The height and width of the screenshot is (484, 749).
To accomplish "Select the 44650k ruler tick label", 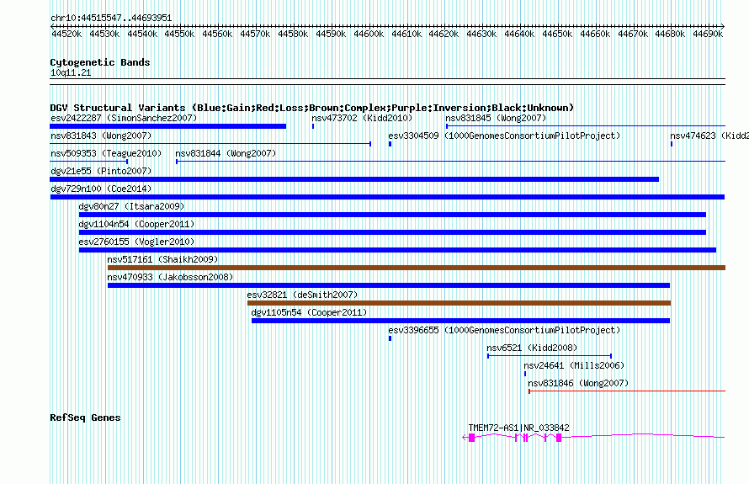I will click(x=557, y=34).
